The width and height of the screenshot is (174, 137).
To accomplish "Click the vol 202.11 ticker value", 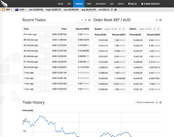I will pos(104,10).
